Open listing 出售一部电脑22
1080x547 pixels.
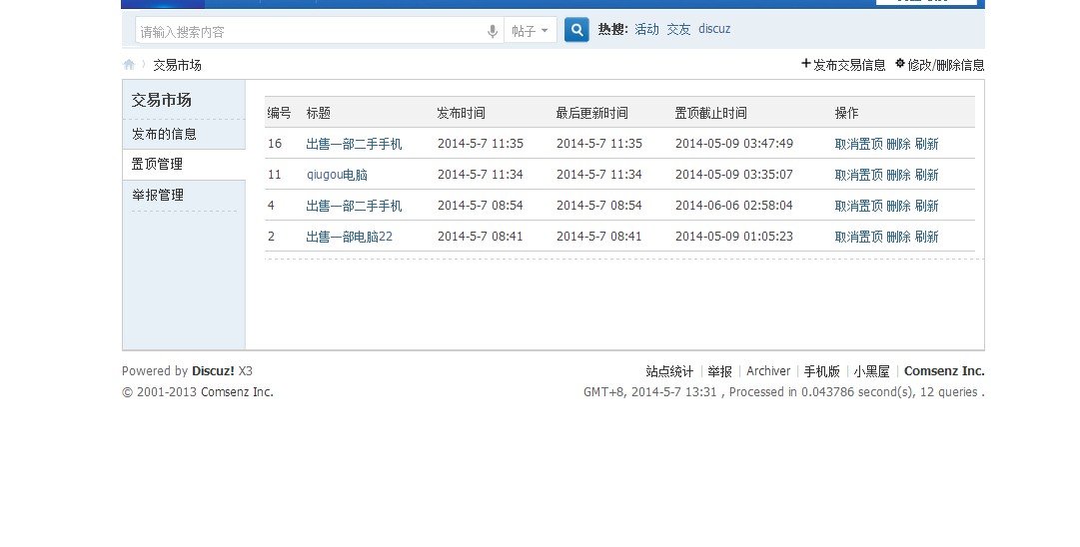click(350, 237)
